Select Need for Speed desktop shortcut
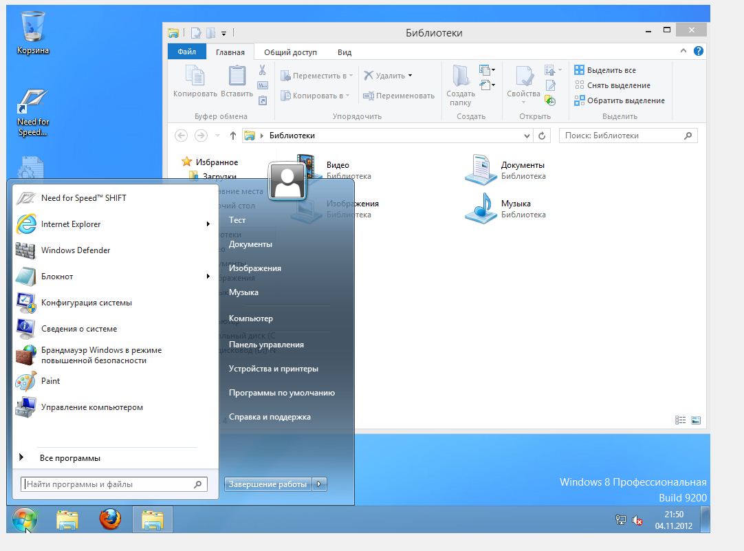Image resolution: width=744 pixels, height=551 pixels. point(33,113)
